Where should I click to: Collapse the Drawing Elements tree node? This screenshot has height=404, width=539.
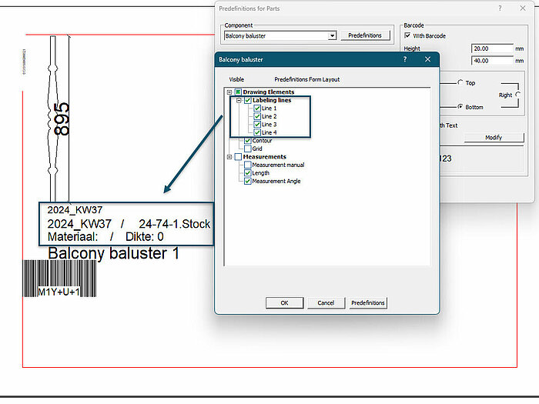click(x=229, y=92)
